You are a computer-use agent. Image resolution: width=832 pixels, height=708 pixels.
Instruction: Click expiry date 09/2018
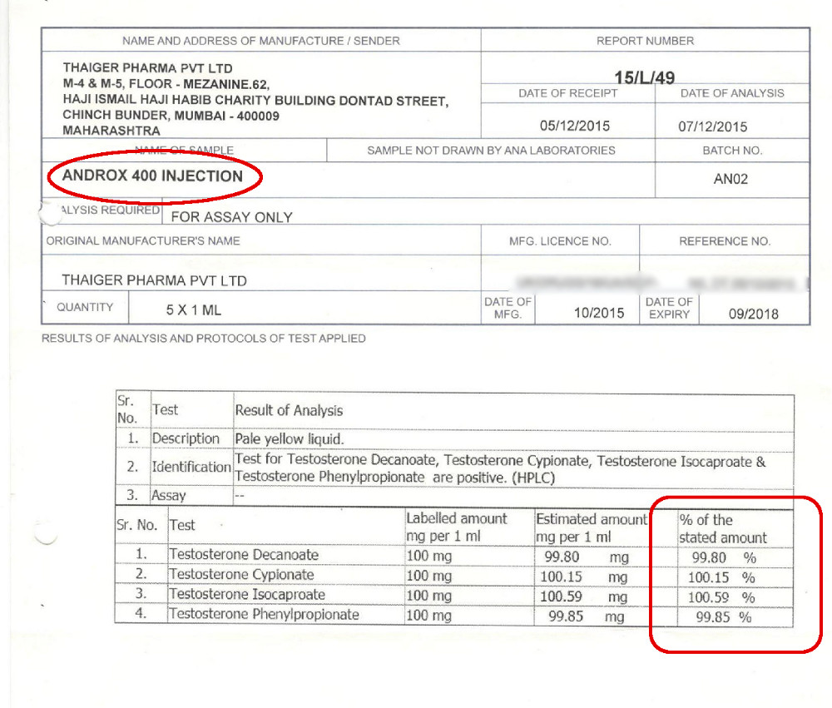click(754, 314)
